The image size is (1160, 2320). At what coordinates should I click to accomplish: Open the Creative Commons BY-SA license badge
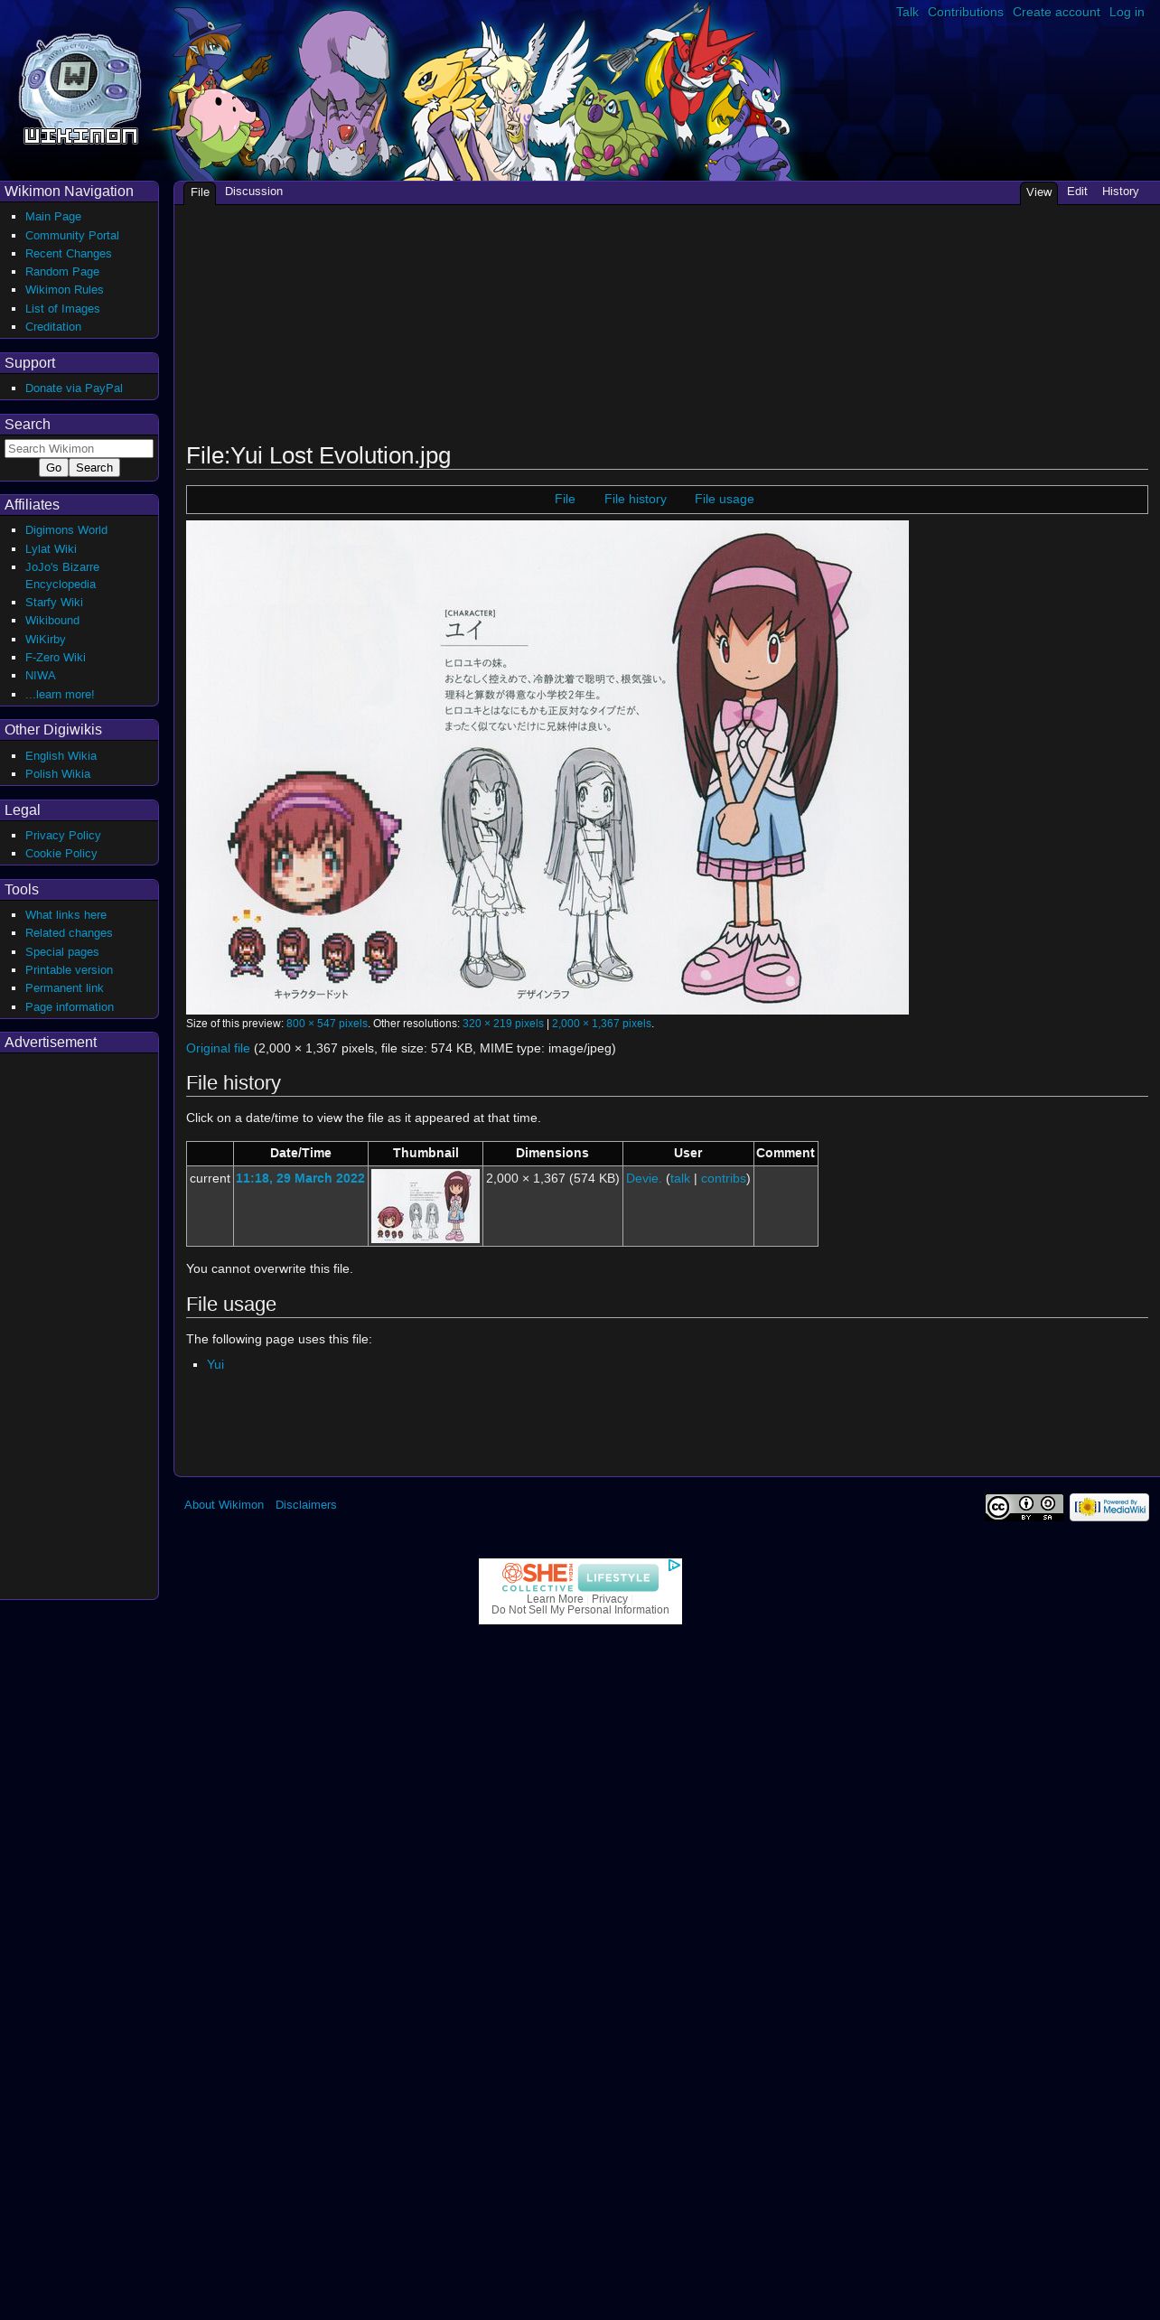click(x=1024, y=1507)
